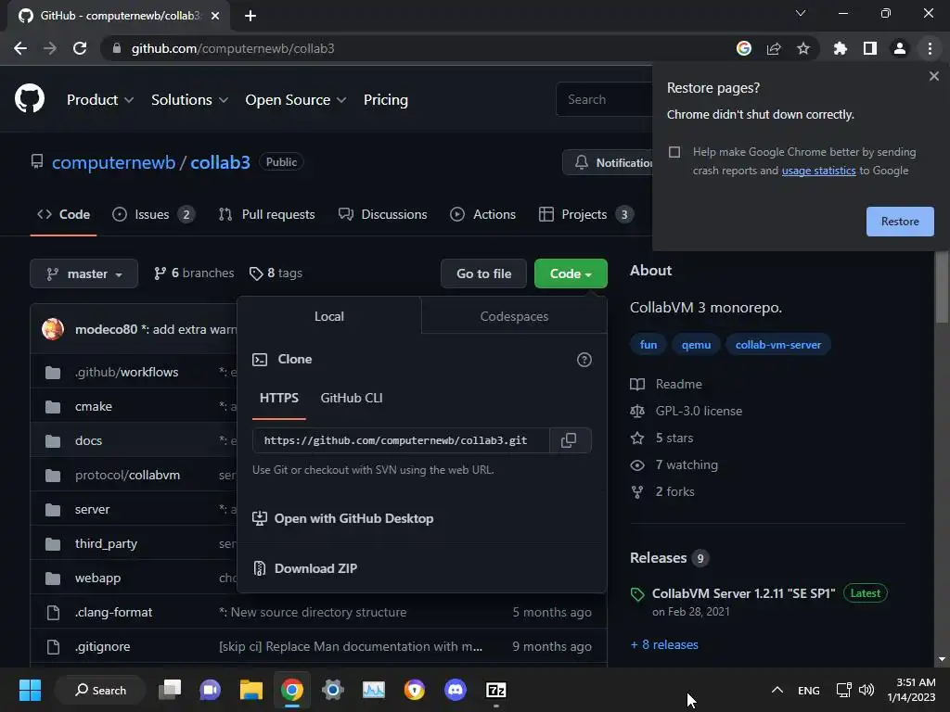Select the clone URL text field
950x712 pixels.
click(x=401, y=440)
